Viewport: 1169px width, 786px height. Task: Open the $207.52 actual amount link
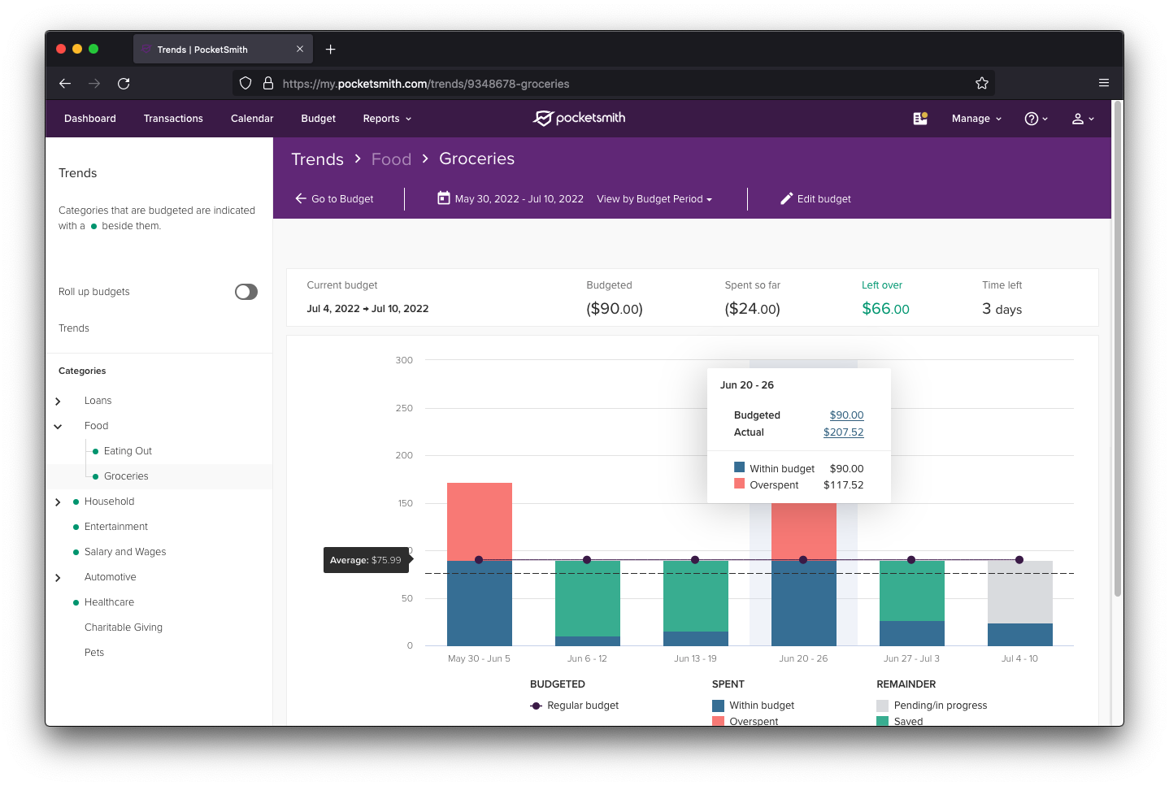(843, 432)
